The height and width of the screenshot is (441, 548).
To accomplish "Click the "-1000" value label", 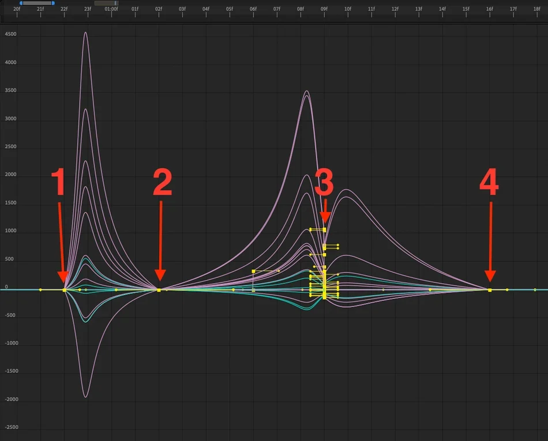I will click(x=12, y=343).
